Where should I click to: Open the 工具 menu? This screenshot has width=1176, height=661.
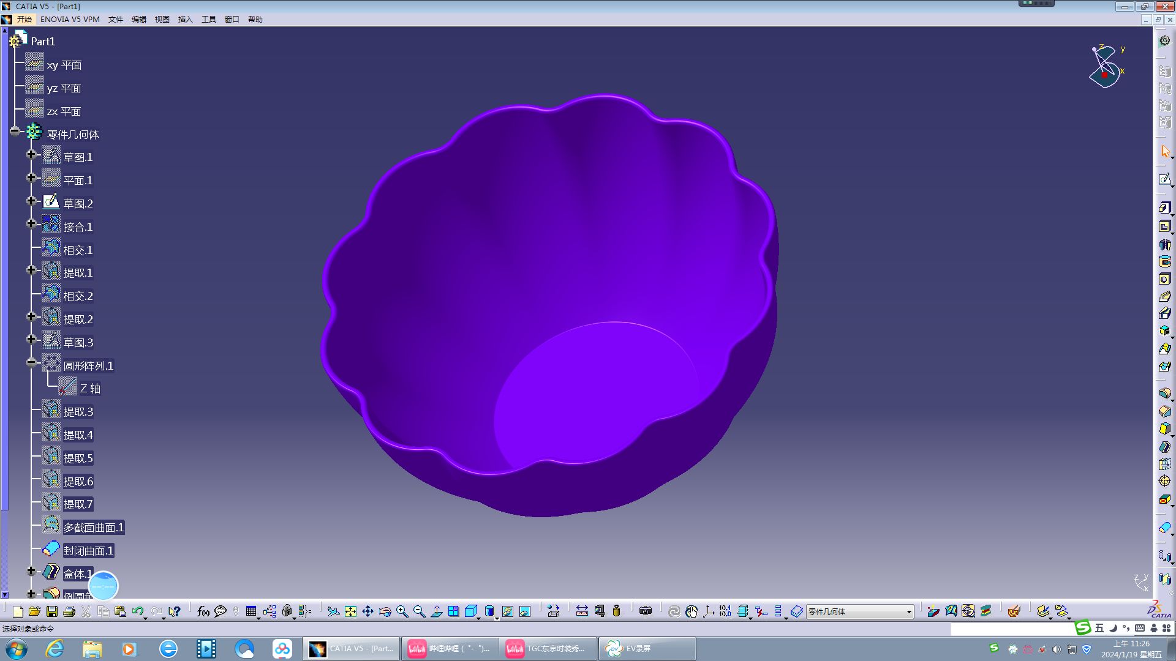tap(209, 20)
